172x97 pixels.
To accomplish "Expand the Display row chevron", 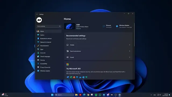I will click(130, 45).
